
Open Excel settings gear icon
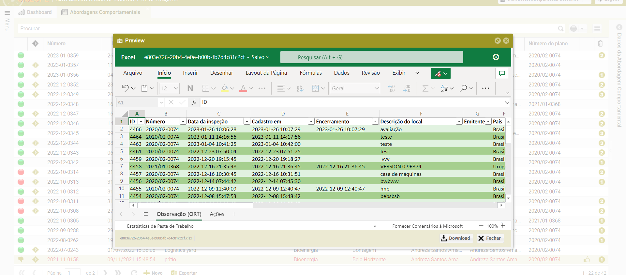pyautogui.click(x=496, y=57)
